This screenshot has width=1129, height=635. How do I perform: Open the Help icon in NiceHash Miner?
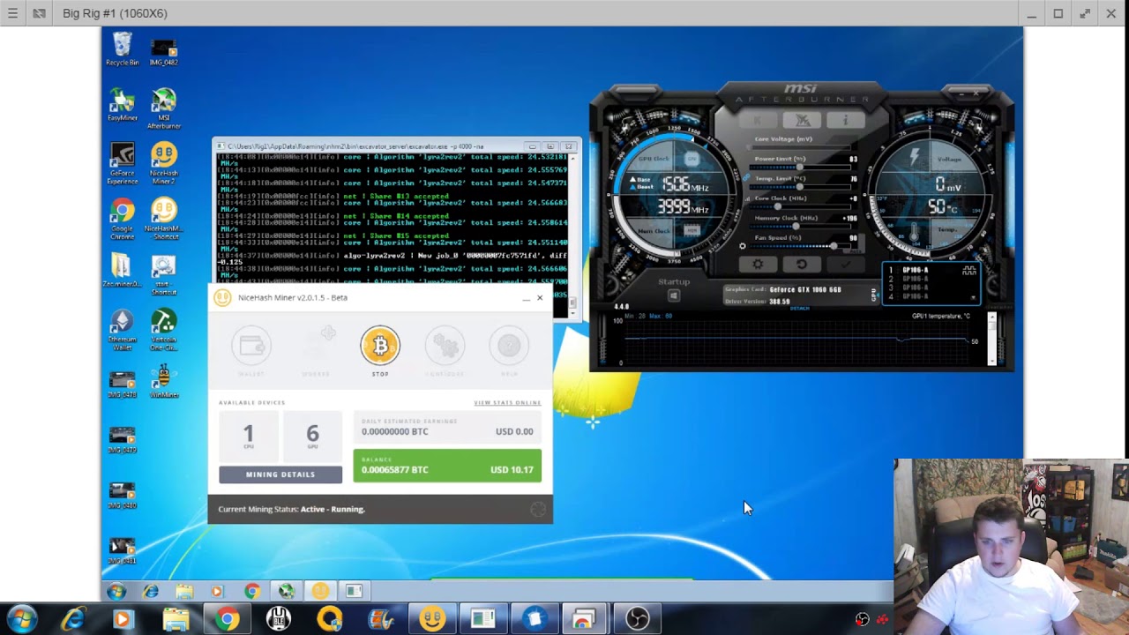tap(509, 346)
